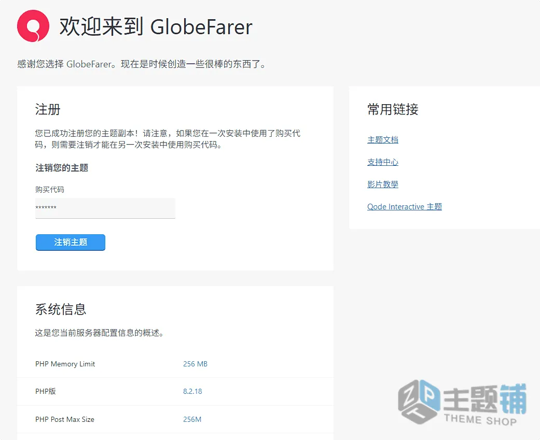This screenshot has height=440, width=540.
Task: Click the 8.2.18 PHP version value
Action: (x=192, y=391)
